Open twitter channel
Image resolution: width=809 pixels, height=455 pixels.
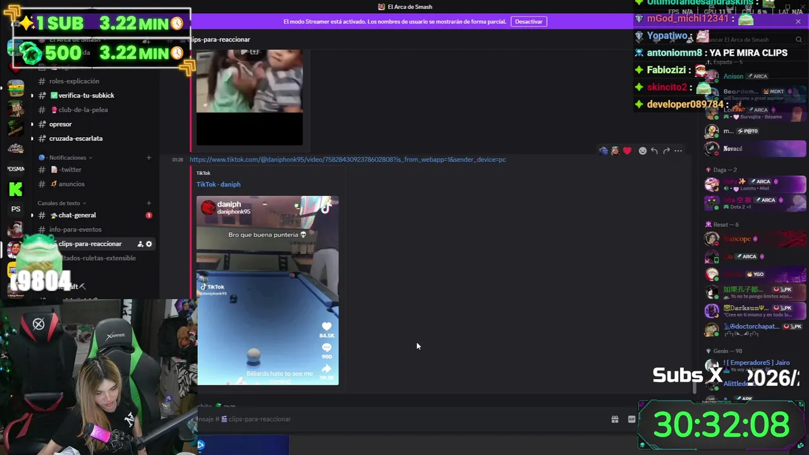(95, 169)
